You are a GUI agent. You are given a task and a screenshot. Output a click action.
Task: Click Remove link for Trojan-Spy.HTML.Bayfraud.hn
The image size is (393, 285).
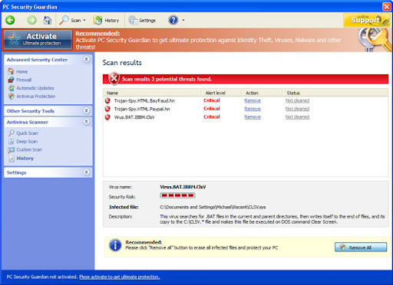coord(253,100)
